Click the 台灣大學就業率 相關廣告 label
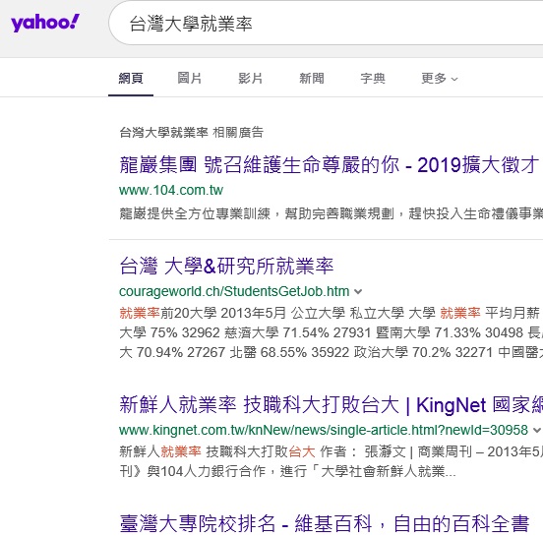Screen dimensions: 543x538 tap(192, 132)
